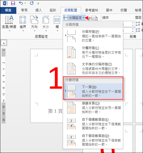
Task: Expand the 大小 dropdown arrow
Action: click(x=46, y=31)
